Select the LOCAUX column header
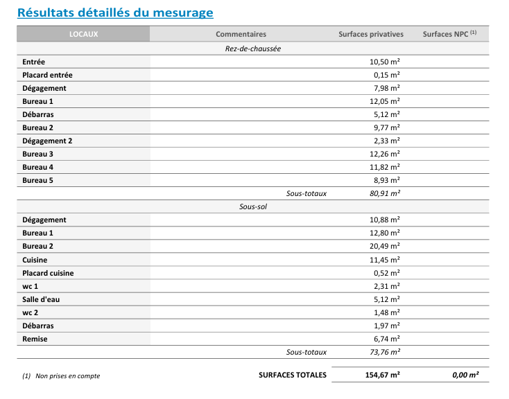 83,34
